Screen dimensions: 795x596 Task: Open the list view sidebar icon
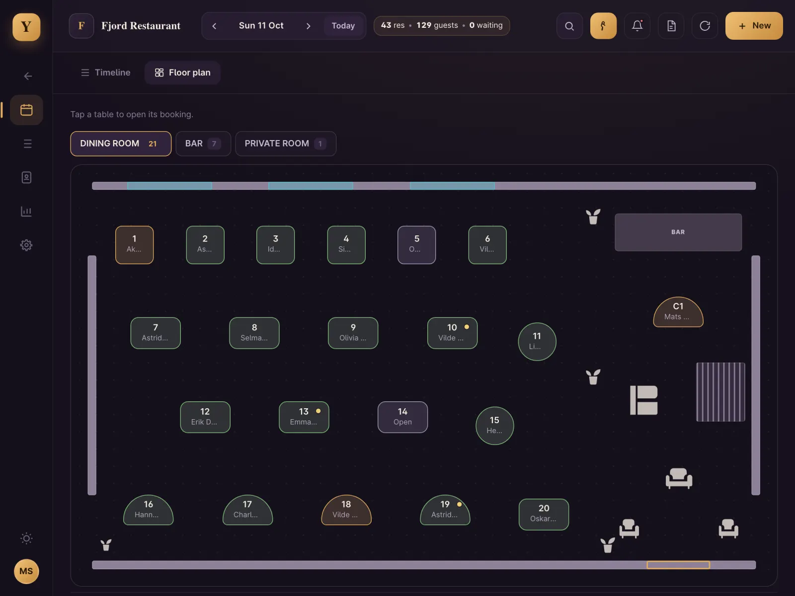(27, 144)
